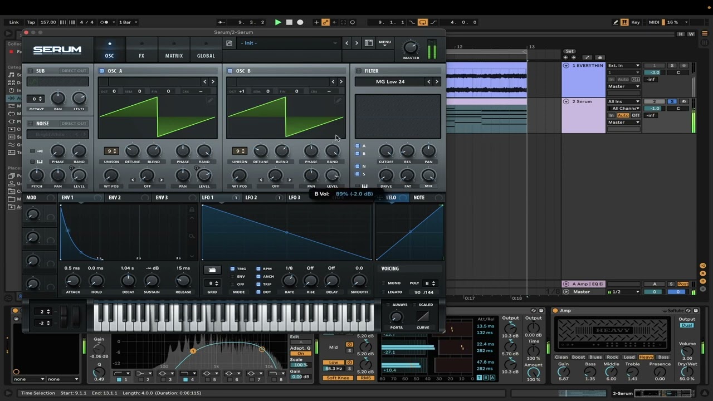Choose next filter type
This screenshot has height=401, width=713.
(x=437, y=82)
